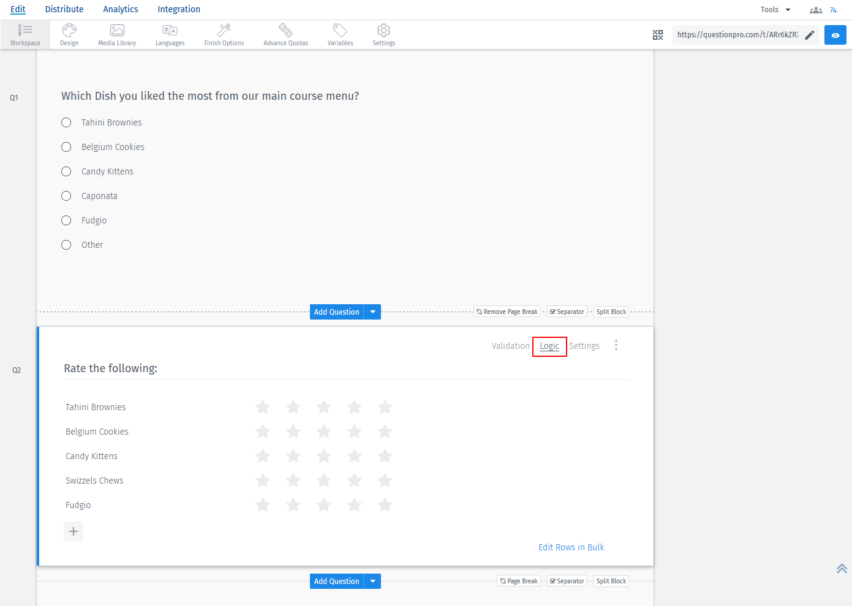This screenshot has height=606, width=852.
Task: Click Remove Page Break
Action: 507,311
